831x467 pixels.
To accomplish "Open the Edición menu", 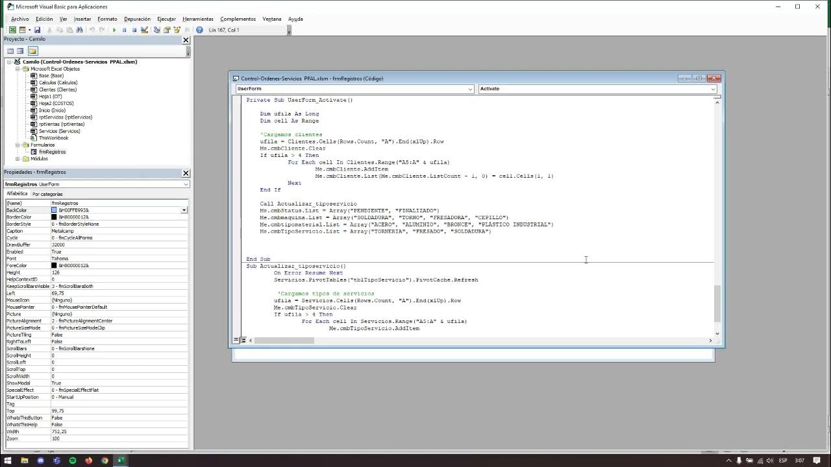I will (x=44, y=19).
